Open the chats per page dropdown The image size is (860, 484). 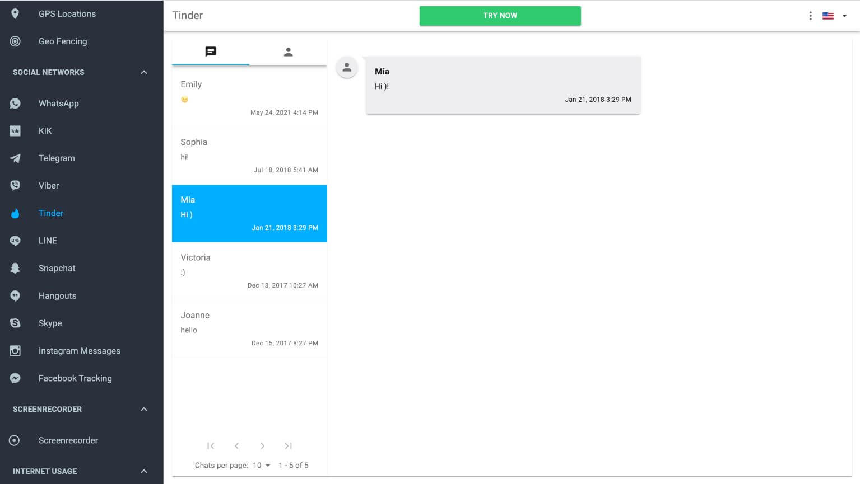coord(262,465)
